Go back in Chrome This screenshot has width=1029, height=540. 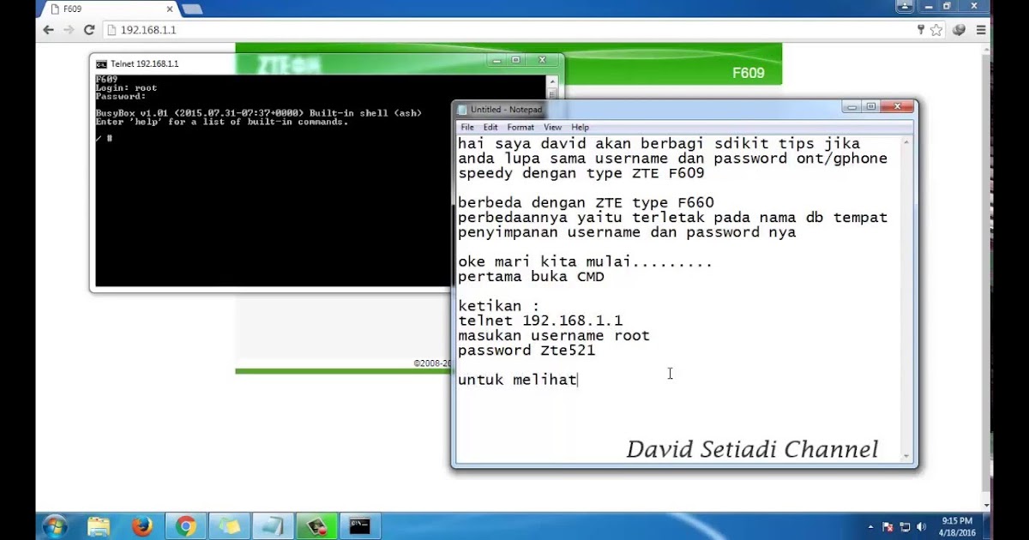tap(49, 30)
